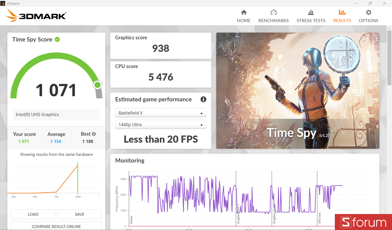The height and width of the screenshot is (230, 392).
Task: Open the Battlefield V game selector
Action: click(160, 113)
